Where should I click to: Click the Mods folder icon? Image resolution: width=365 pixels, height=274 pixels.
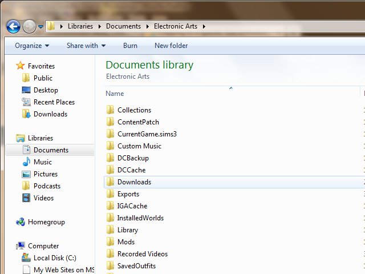click(x=111, y=242)
